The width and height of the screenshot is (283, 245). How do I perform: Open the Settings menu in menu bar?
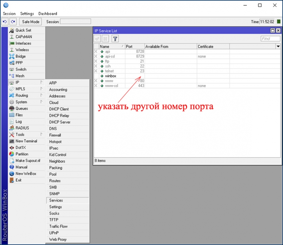click(x=27, y=14)
